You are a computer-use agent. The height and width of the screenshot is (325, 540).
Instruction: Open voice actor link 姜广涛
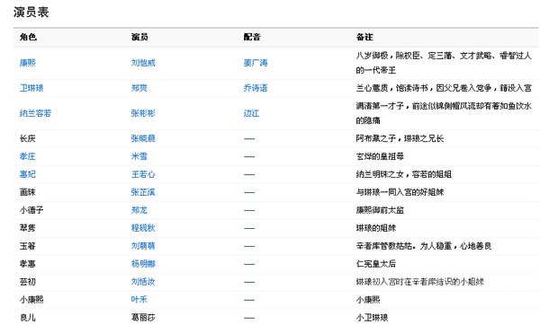click(x=256, y=63)
